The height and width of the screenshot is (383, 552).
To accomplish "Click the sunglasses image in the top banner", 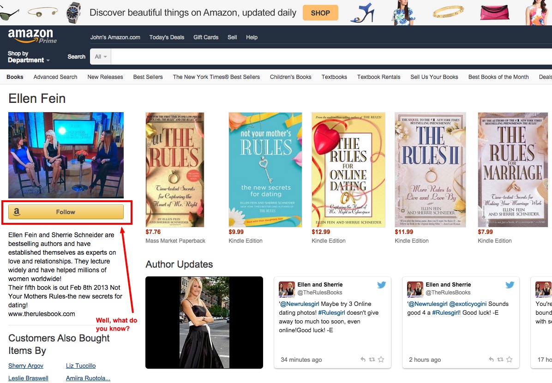I will pos(9,14).
